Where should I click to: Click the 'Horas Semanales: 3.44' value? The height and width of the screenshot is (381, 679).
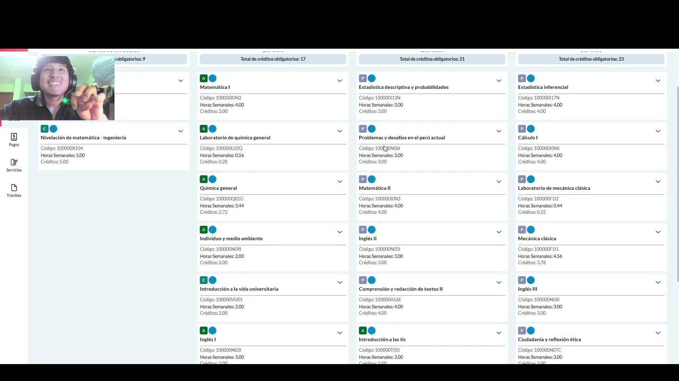(x=222, y=206)
